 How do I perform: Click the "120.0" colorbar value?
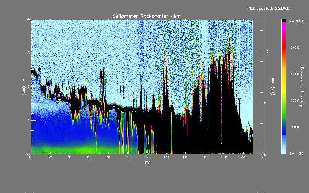click(295, 100)
